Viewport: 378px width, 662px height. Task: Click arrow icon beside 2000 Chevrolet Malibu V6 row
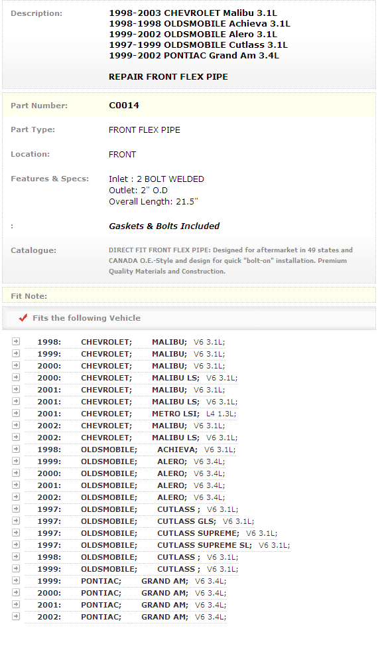[16, 365]
